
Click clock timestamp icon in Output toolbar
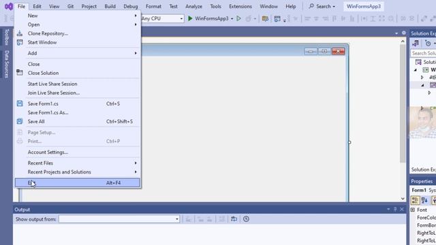[x=246, y=219]
